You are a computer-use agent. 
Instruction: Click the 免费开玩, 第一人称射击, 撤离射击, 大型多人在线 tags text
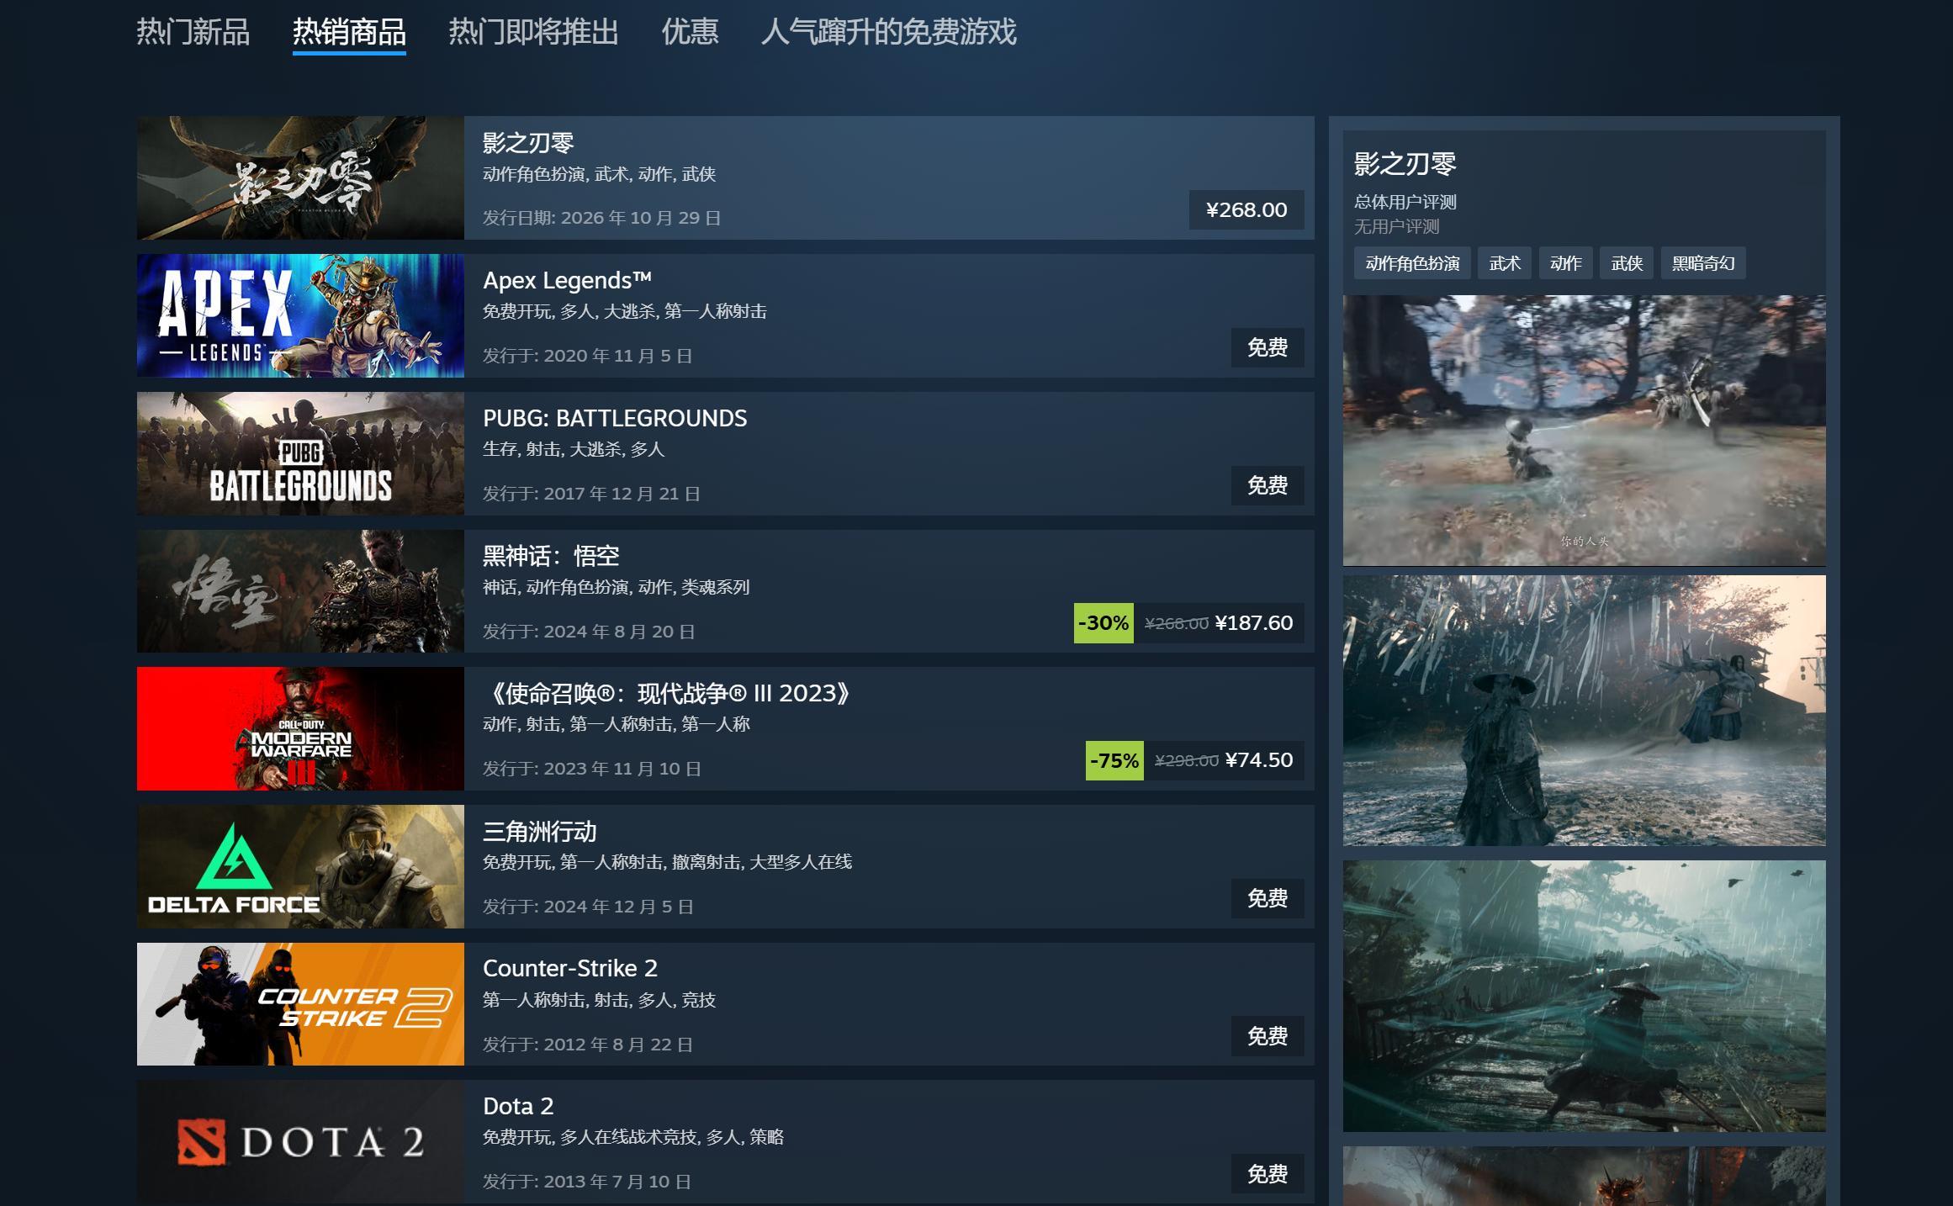coord(667,862)
